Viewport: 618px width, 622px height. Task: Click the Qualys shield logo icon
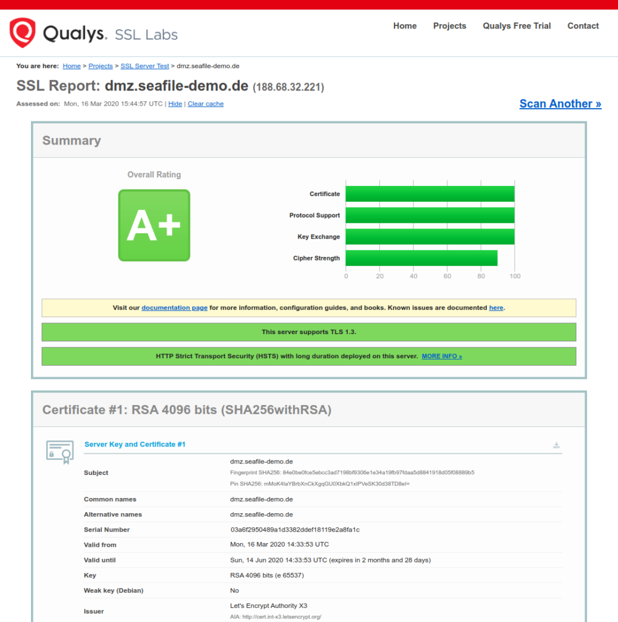[x=22, y=32]
